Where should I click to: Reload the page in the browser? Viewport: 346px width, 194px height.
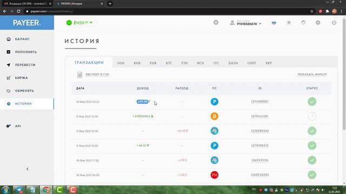(x=18, y=11)
